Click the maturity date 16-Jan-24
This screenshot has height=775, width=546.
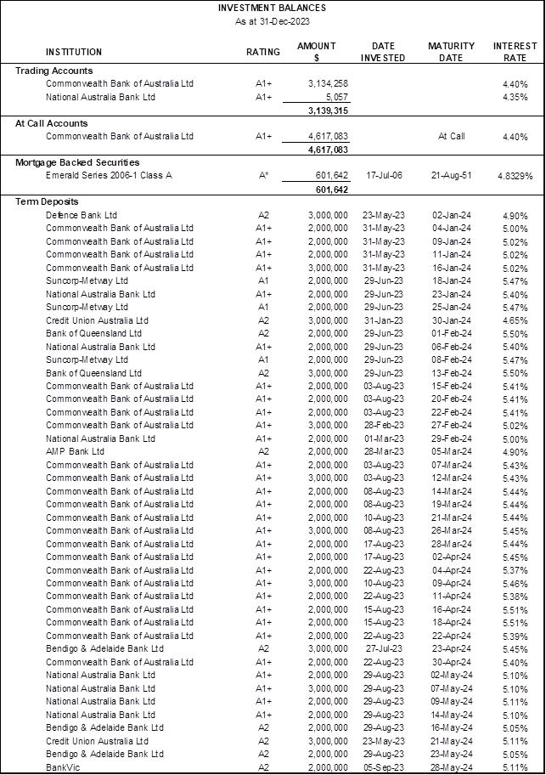tap(451, 268)
